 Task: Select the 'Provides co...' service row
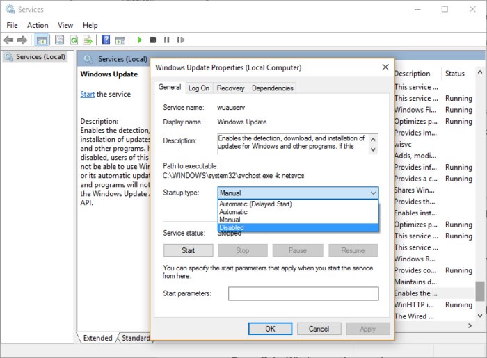click(433, 270)
